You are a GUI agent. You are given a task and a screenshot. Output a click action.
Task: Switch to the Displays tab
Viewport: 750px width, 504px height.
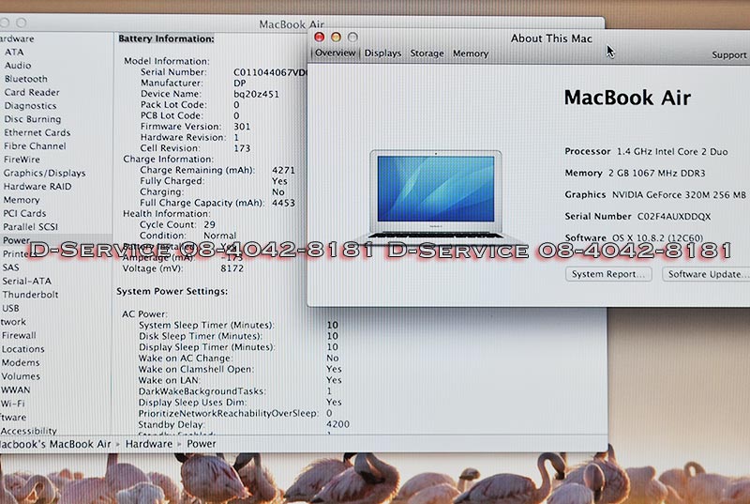tap(382, 53)
